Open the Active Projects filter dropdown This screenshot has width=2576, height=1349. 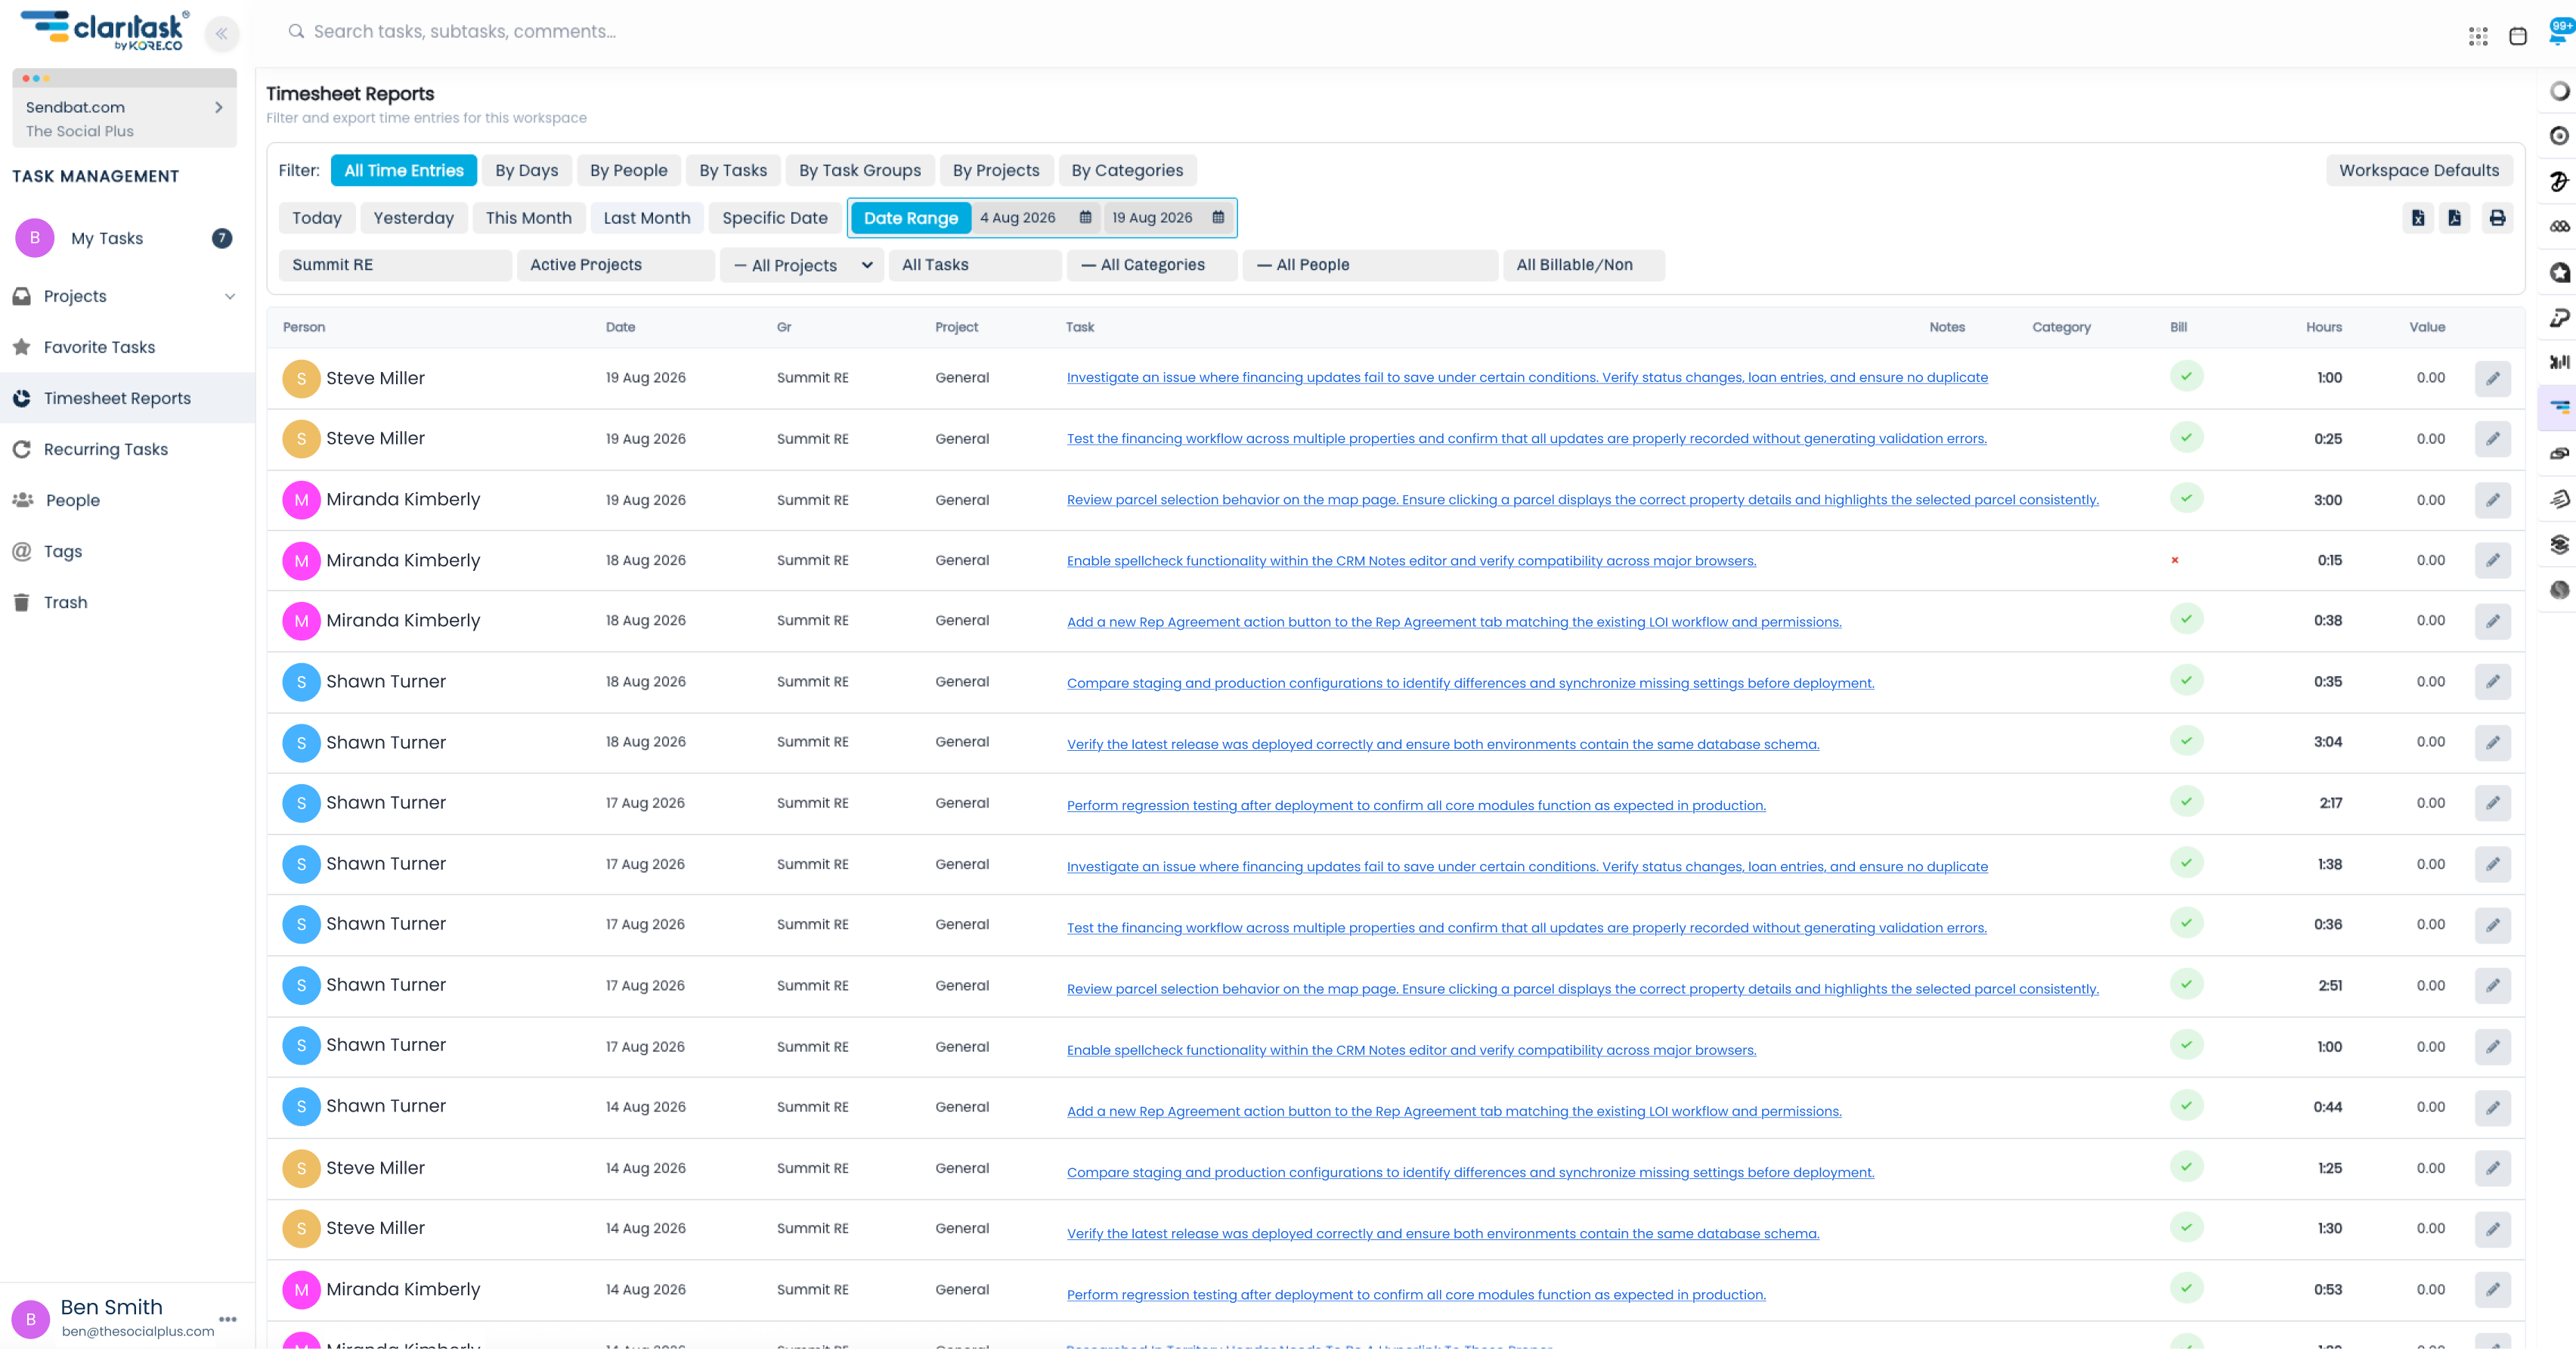(615, 265)
